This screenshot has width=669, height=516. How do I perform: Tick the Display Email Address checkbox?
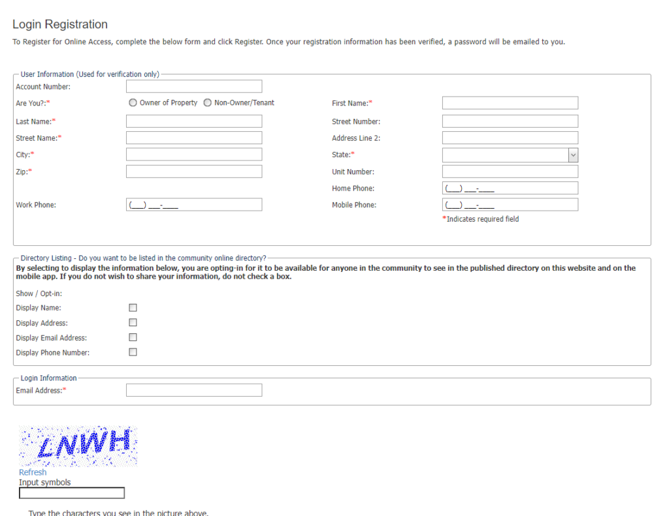(133, 338)
